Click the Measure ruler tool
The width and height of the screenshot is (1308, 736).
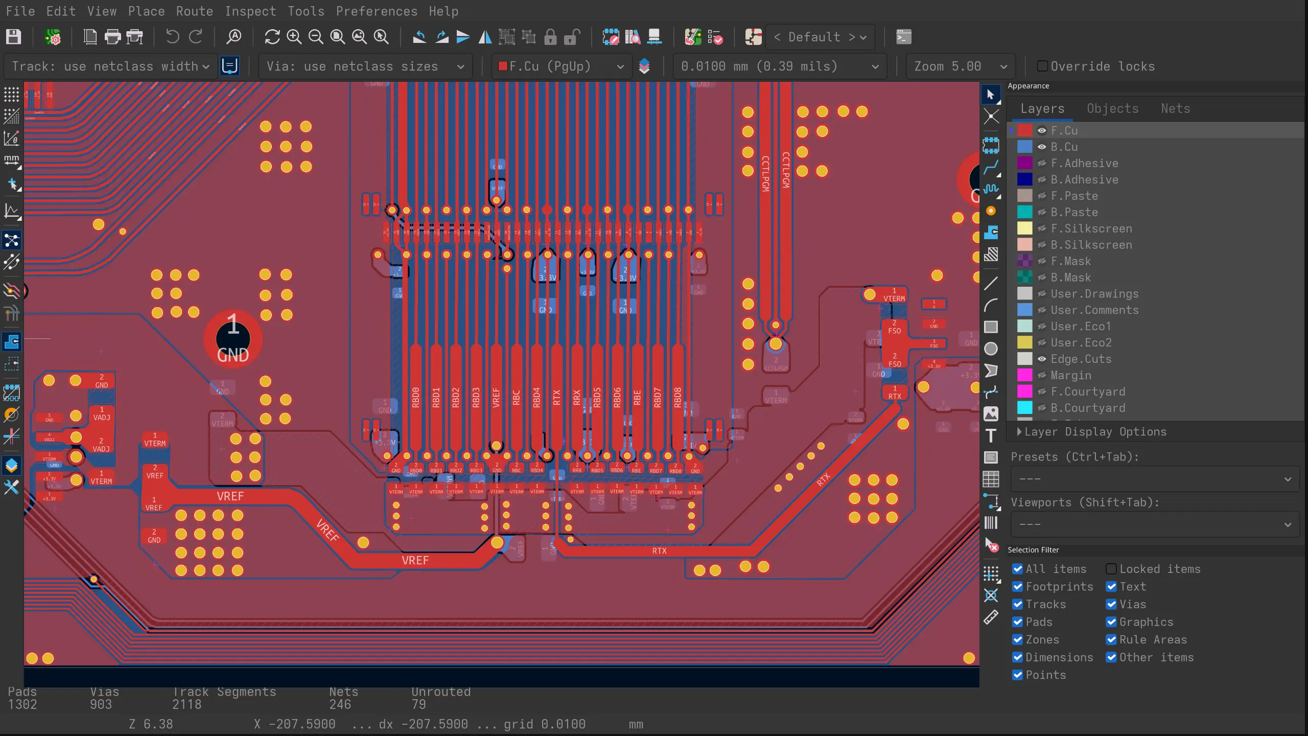pos(991,617)
